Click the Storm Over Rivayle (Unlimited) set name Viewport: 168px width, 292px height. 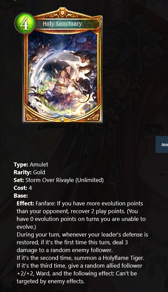click(64, 180)
